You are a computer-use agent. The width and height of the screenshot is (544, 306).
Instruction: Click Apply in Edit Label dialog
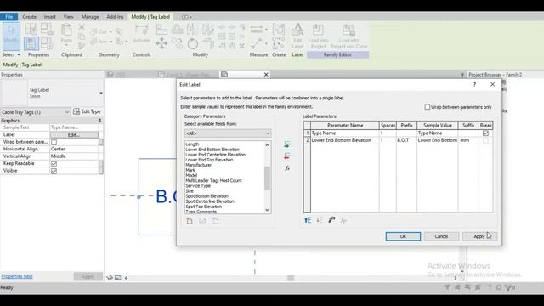tap(479, 236)
